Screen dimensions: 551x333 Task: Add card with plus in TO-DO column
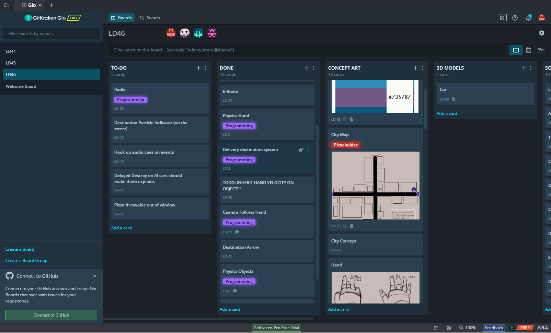coord(198,68)
